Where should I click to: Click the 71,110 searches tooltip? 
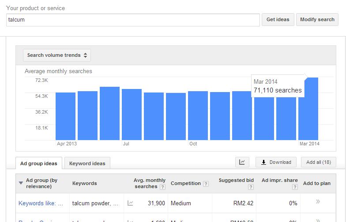coord(278,86)
